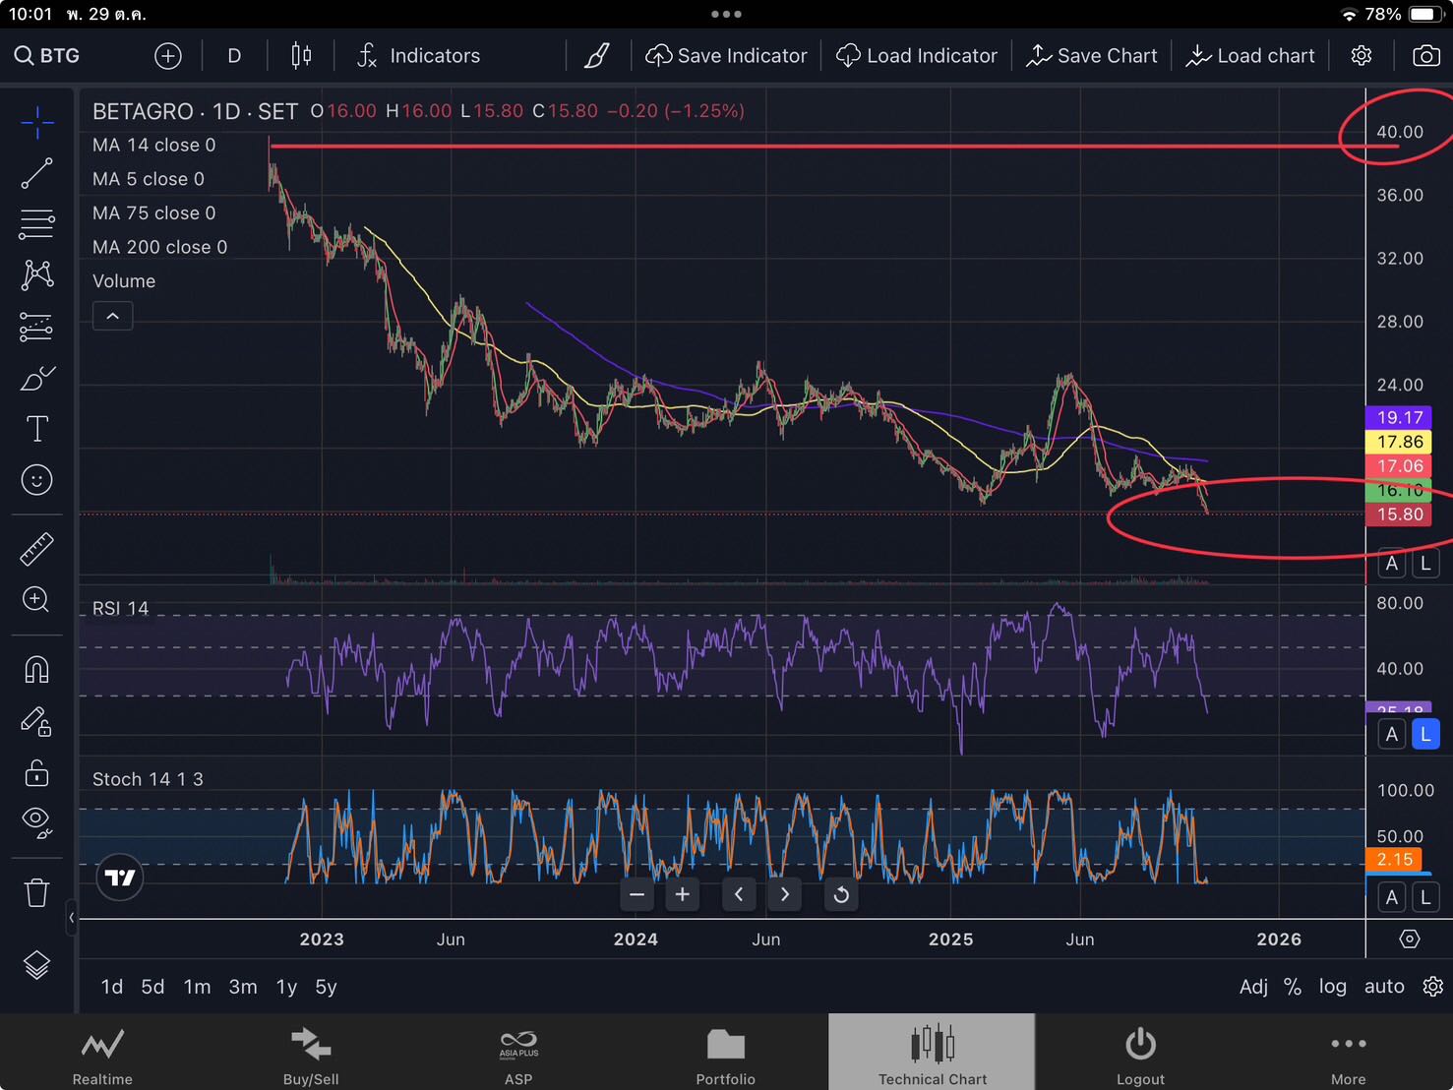Screen dimensions: 1453x1090
Task: Open the Fibonacci retracement lines tool
Action: click(36, 223)
